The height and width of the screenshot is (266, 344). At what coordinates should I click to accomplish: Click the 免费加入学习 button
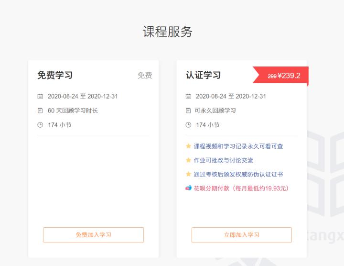point(93,235)
